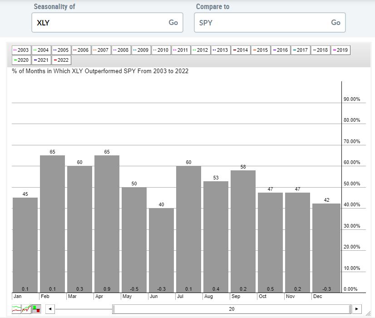Click the Compare to symbol input field
The image size is (375, 318).
coord(262,23)
